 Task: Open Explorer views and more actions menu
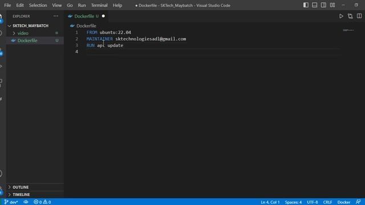[x=56, y=16]
